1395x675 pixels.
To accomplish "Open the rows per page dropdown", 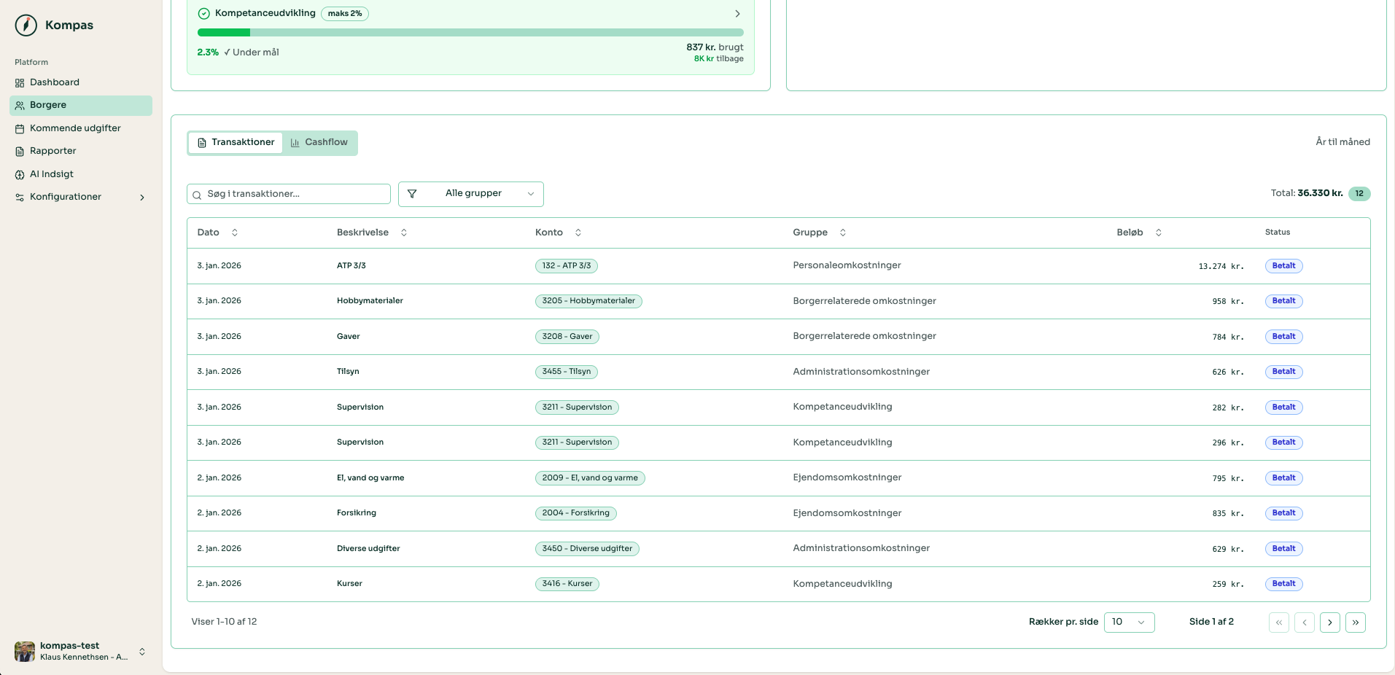I will click(x=1128, y=622).
